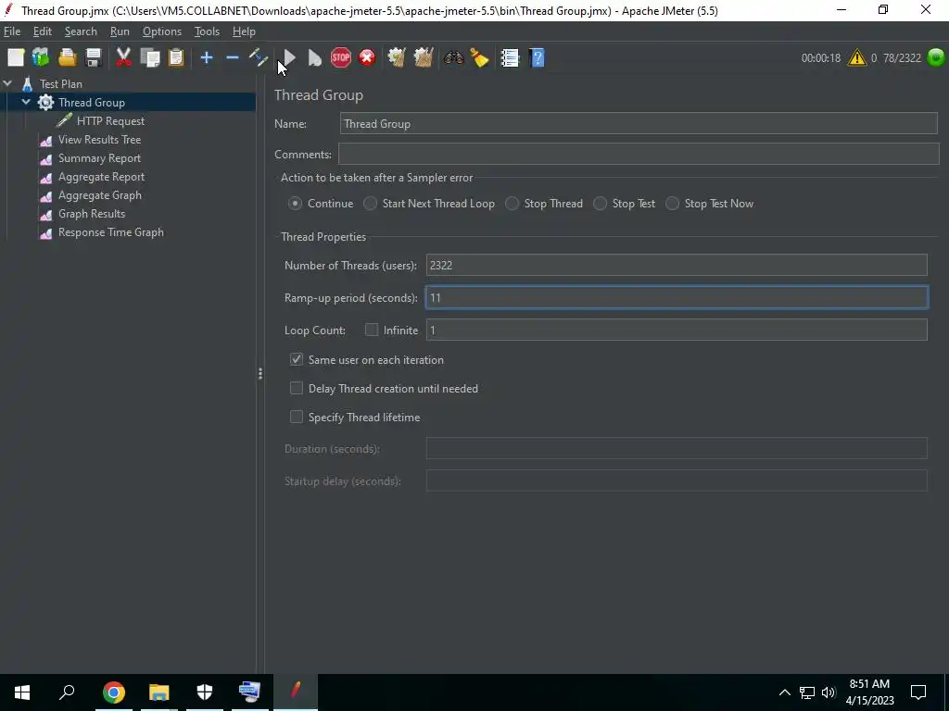Image resolution: width=949 pixels, height=711 pixels.
Task: Open the Windows Start menu
Action: pos(22,692)
